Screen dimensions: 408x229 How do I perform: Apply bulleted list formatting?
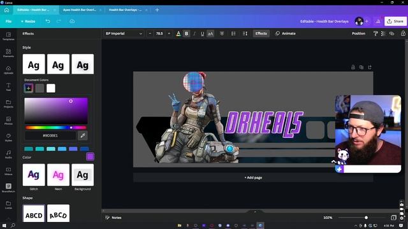(x=233, y=34)
